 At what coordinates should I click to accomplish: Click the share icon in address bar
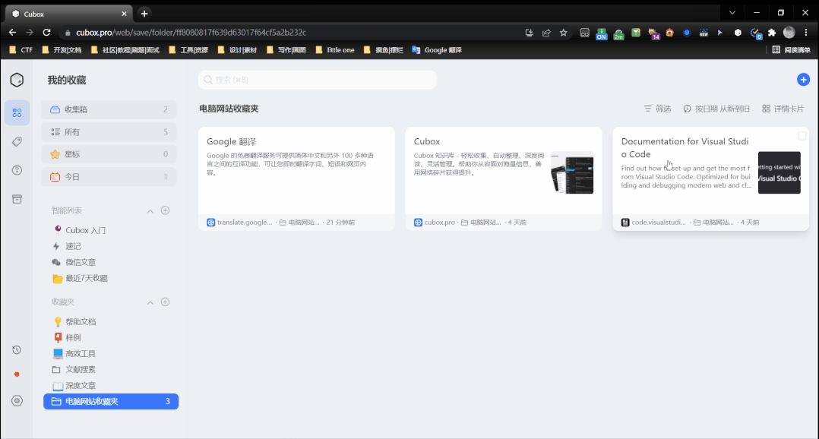(x=546, y=33)
